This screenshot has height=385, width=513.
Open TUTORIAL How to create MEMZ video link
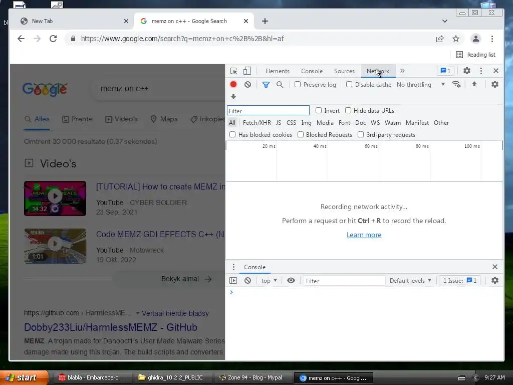[x=160, y=186]
